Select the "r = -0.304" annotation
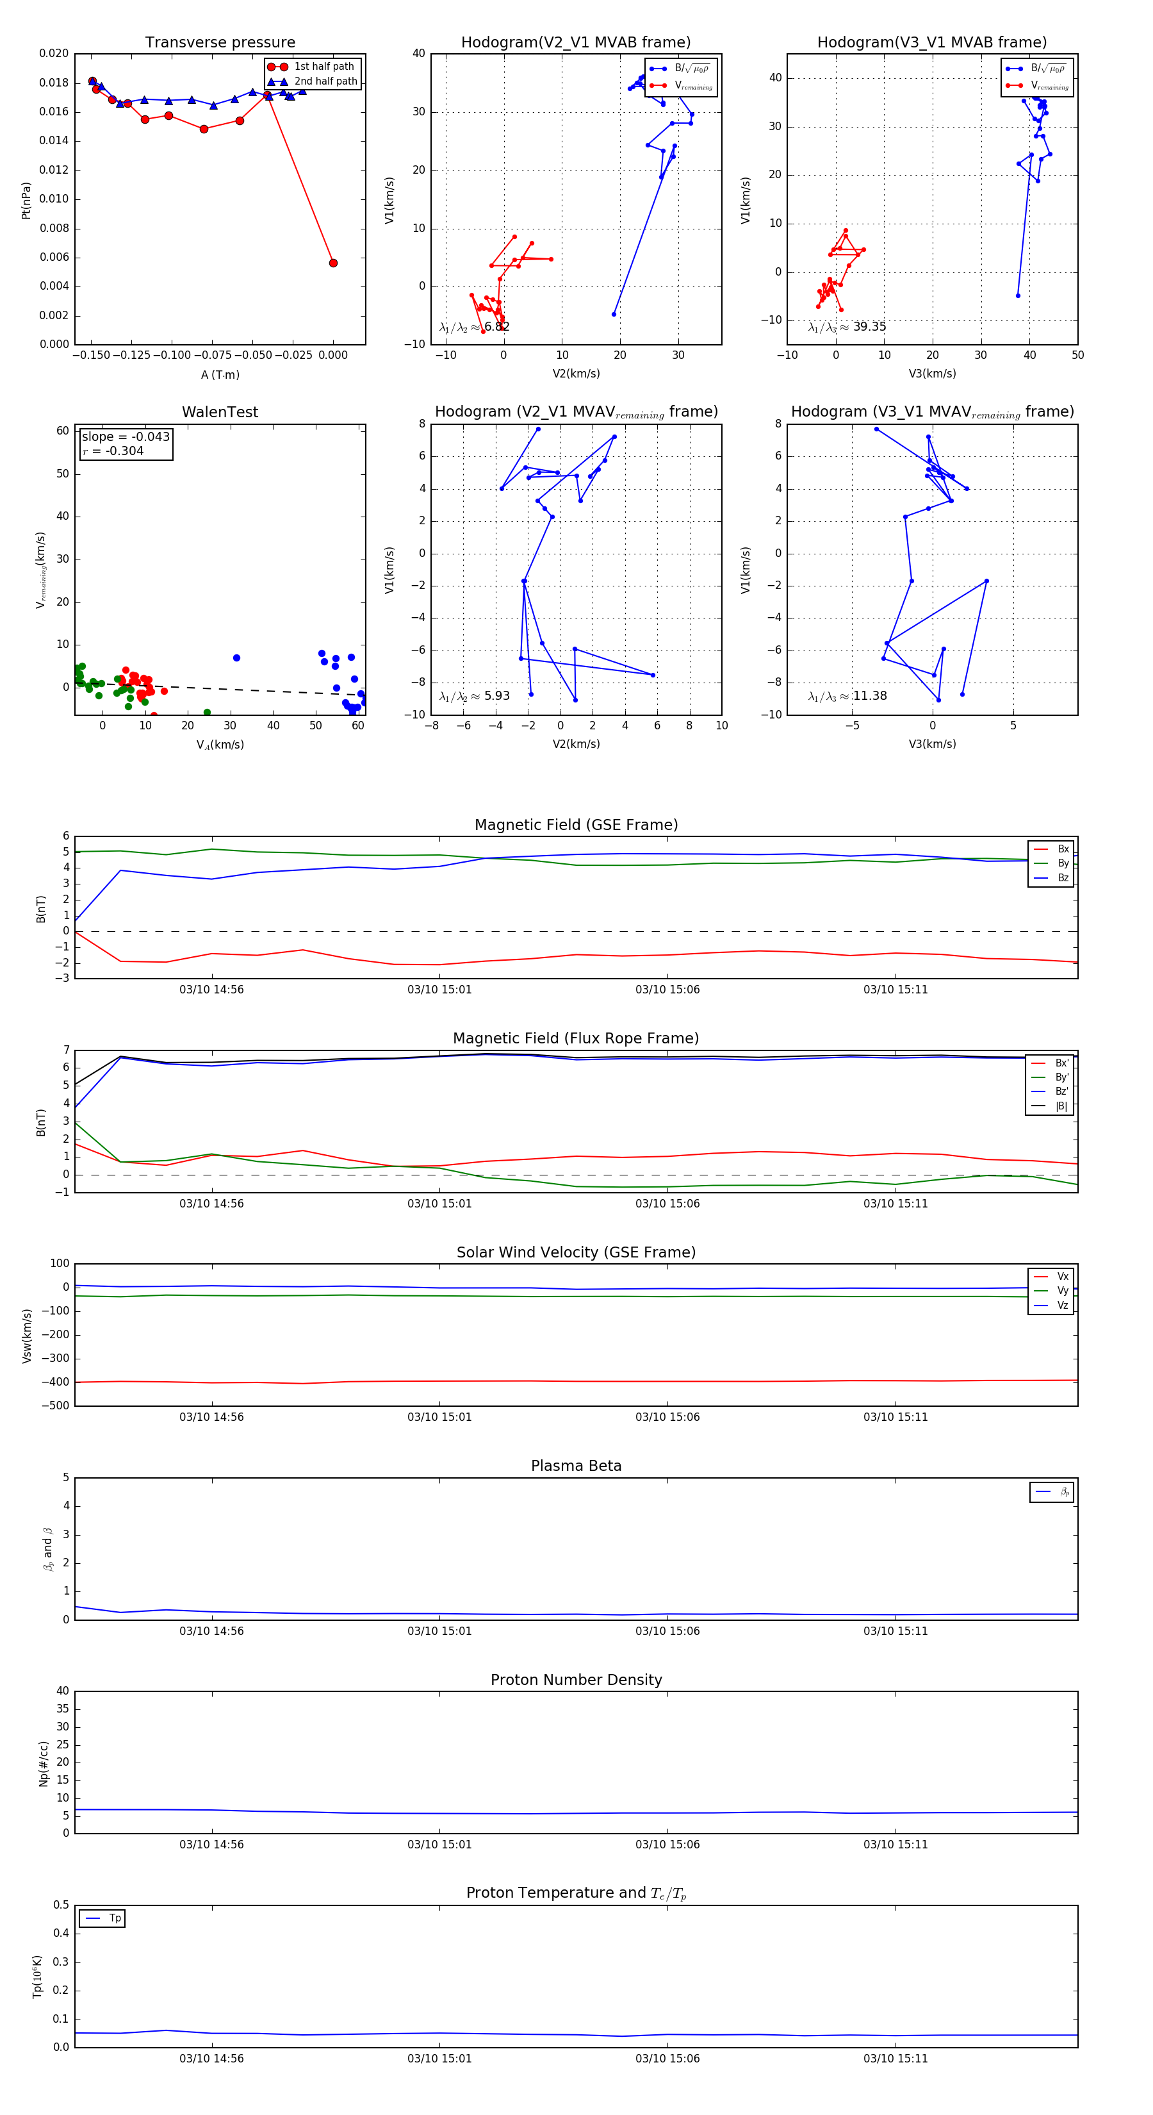The height and width of the screenshot is (2115, 1153). (113, 451)
